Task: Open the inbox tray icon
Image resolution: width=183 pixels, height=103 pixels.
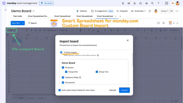Action: (129, 3)
